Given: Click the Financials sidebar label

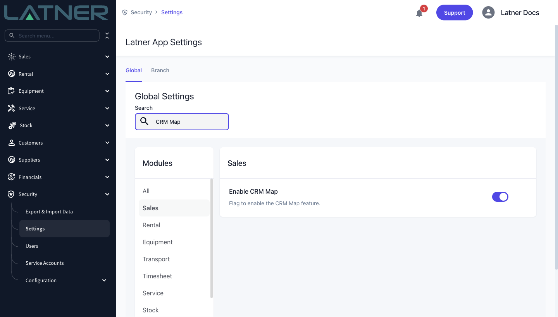Looking at the screenshot, I should click(30, 177).
